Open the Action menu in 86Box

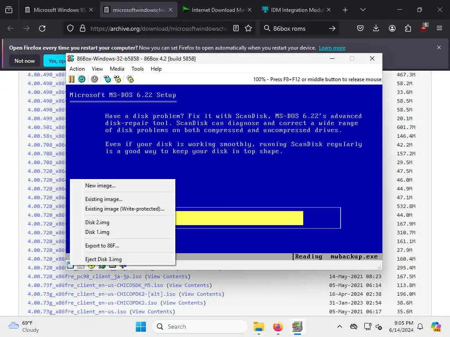(x=77, y=69)
